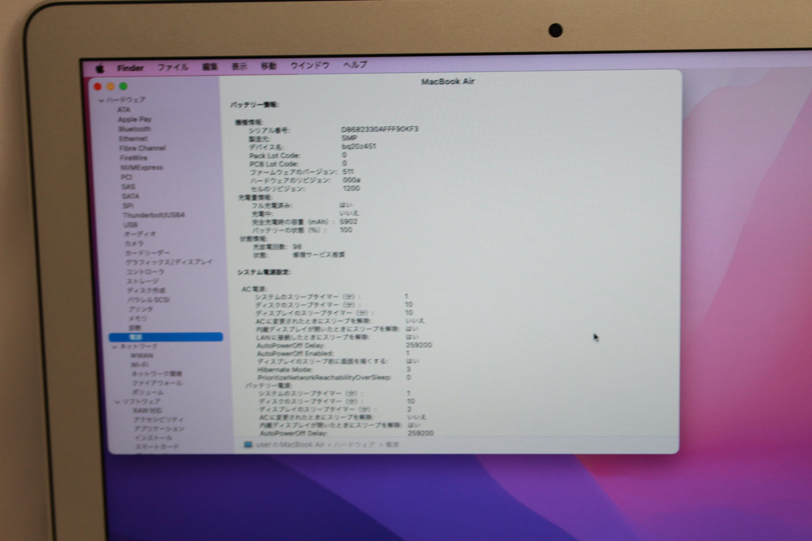The height and width of the screenshot is (541, 812).
Task: Select ネットワーク環境 in the sidebar
Action: pos(156,374)
